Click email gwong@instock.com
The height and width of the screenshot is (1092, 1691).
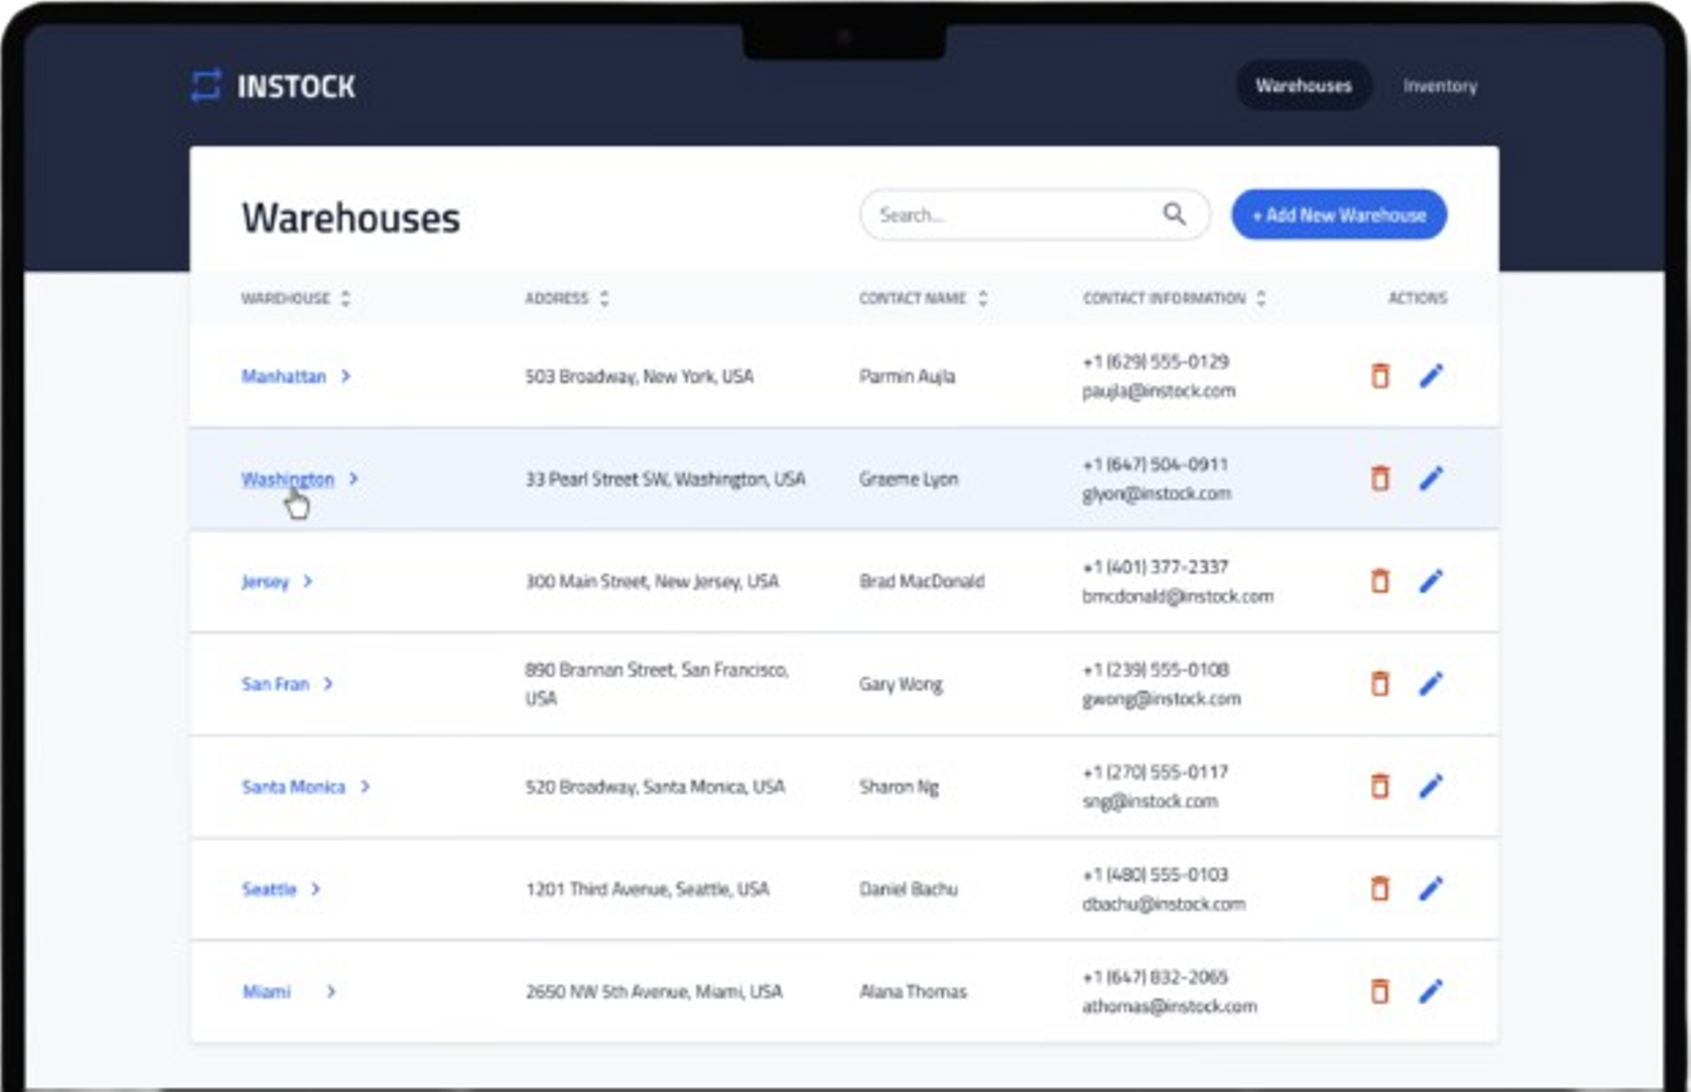tap(1162, 699)
